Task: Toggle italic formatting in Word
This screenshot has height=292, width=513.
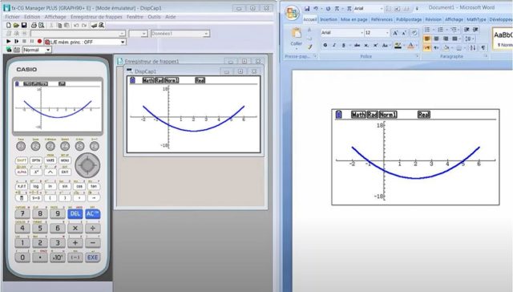Action: 334,45
